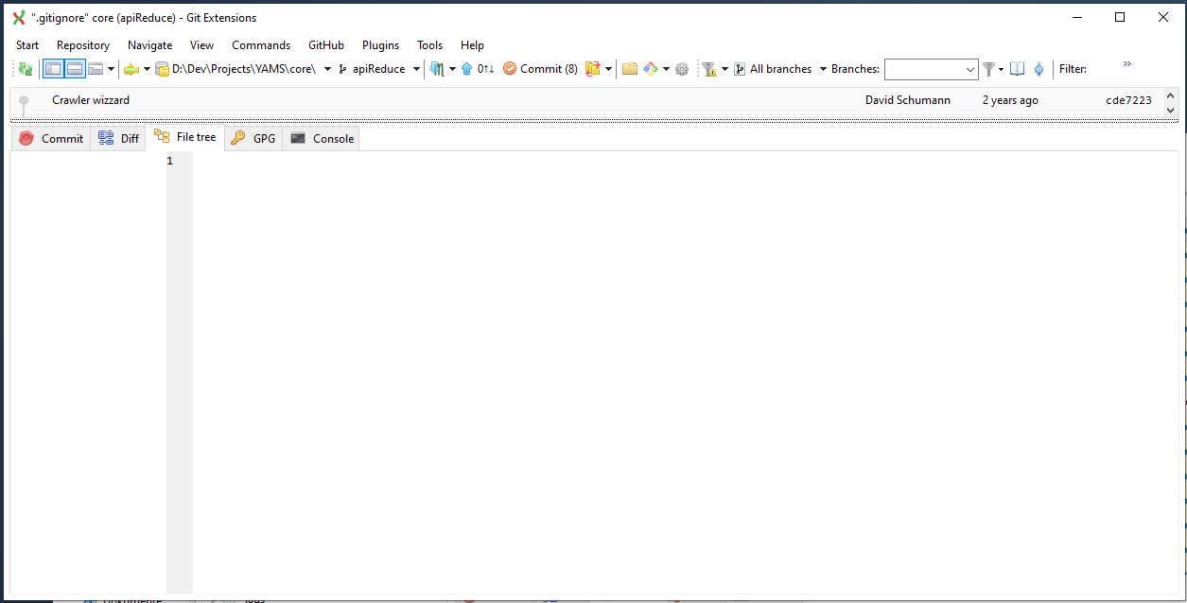
Task: Open the Plugins menu
Action: point(380,45)
